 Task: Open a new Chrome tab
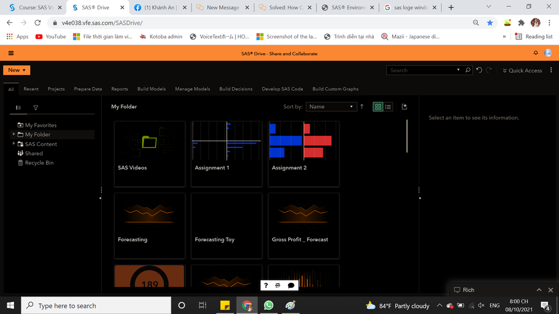(451, 7)
